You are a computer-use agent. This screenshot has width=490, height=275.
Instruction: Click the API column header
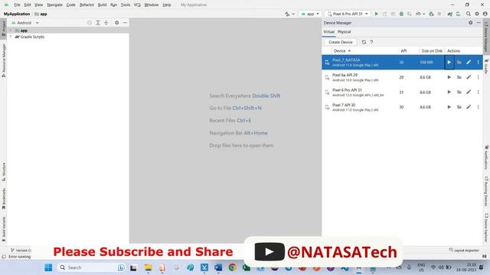tap(403, 51)
